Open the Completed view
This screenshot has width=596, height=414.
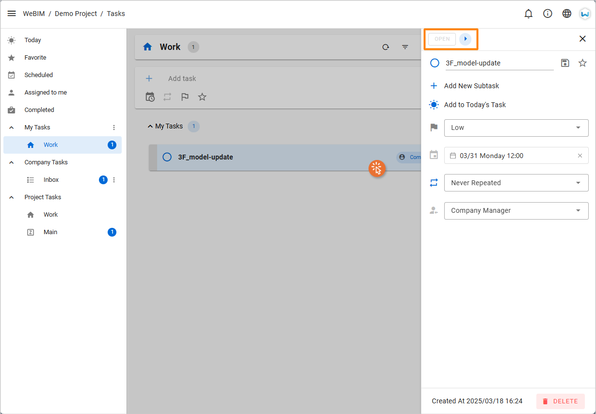point(63,110)
